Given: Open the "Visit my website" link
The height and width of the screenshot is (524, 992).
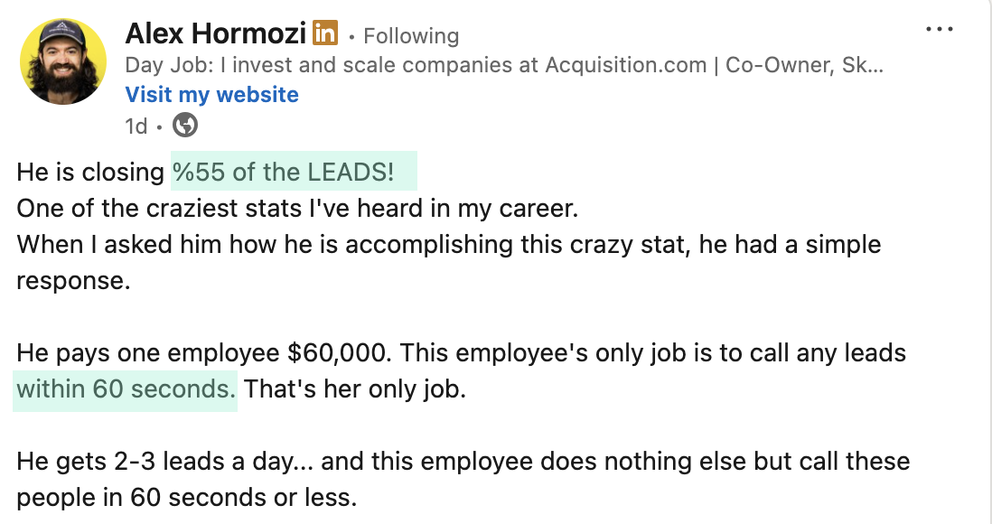Looking at the screenshot, I should [x=211, y=95].
